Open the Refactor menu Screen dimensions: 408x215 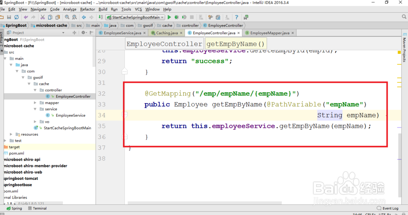click(87, 9)
